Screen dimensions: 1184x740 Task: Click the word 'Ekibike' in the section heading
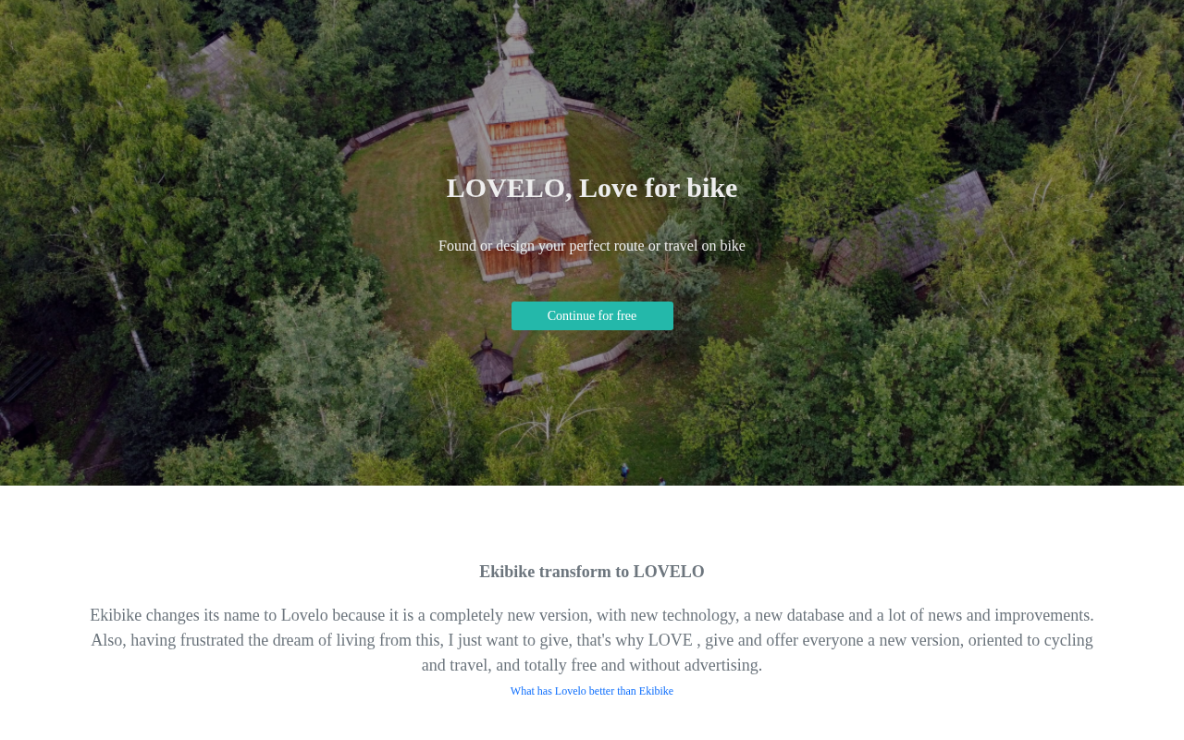pos(507,572)
